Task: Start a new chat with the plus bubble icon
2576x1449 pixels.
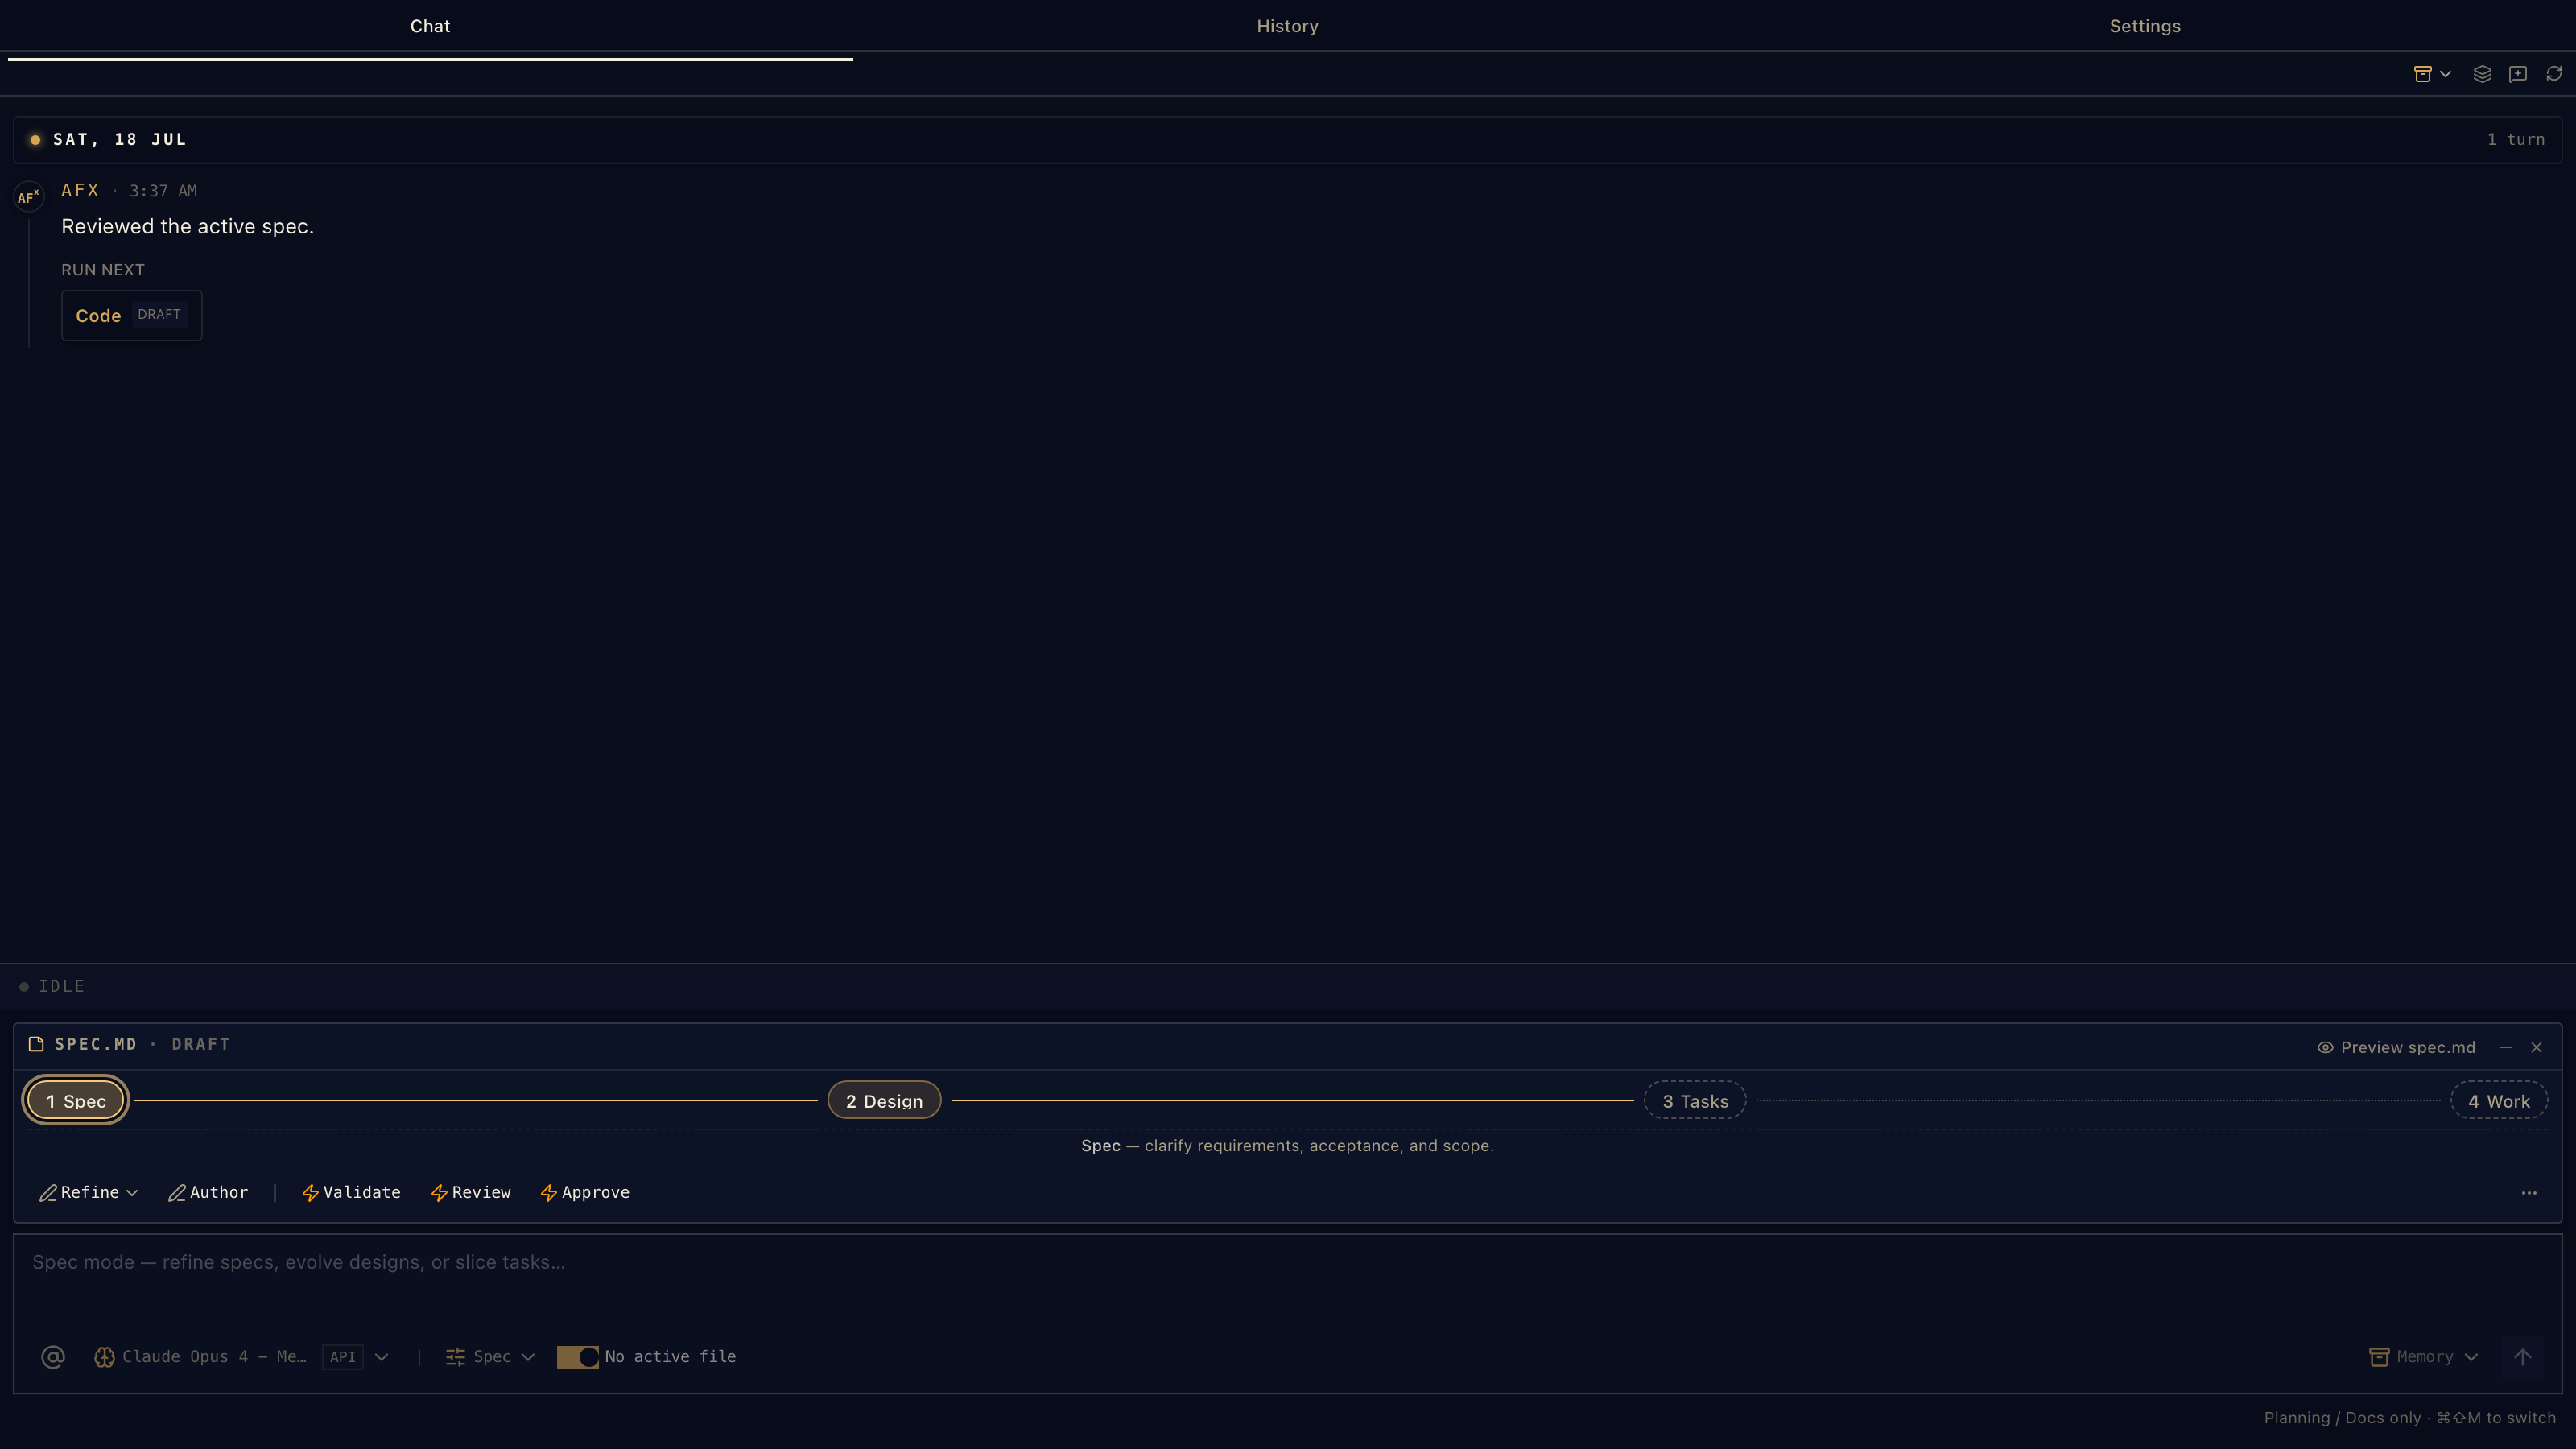Action: 2518,74
